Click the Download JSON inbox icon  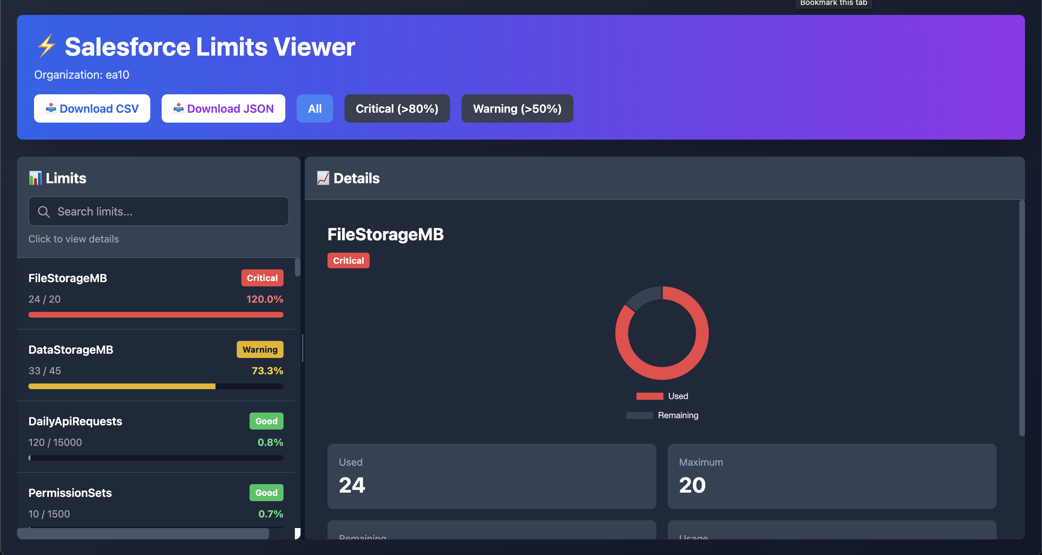[x=178, y=108]
